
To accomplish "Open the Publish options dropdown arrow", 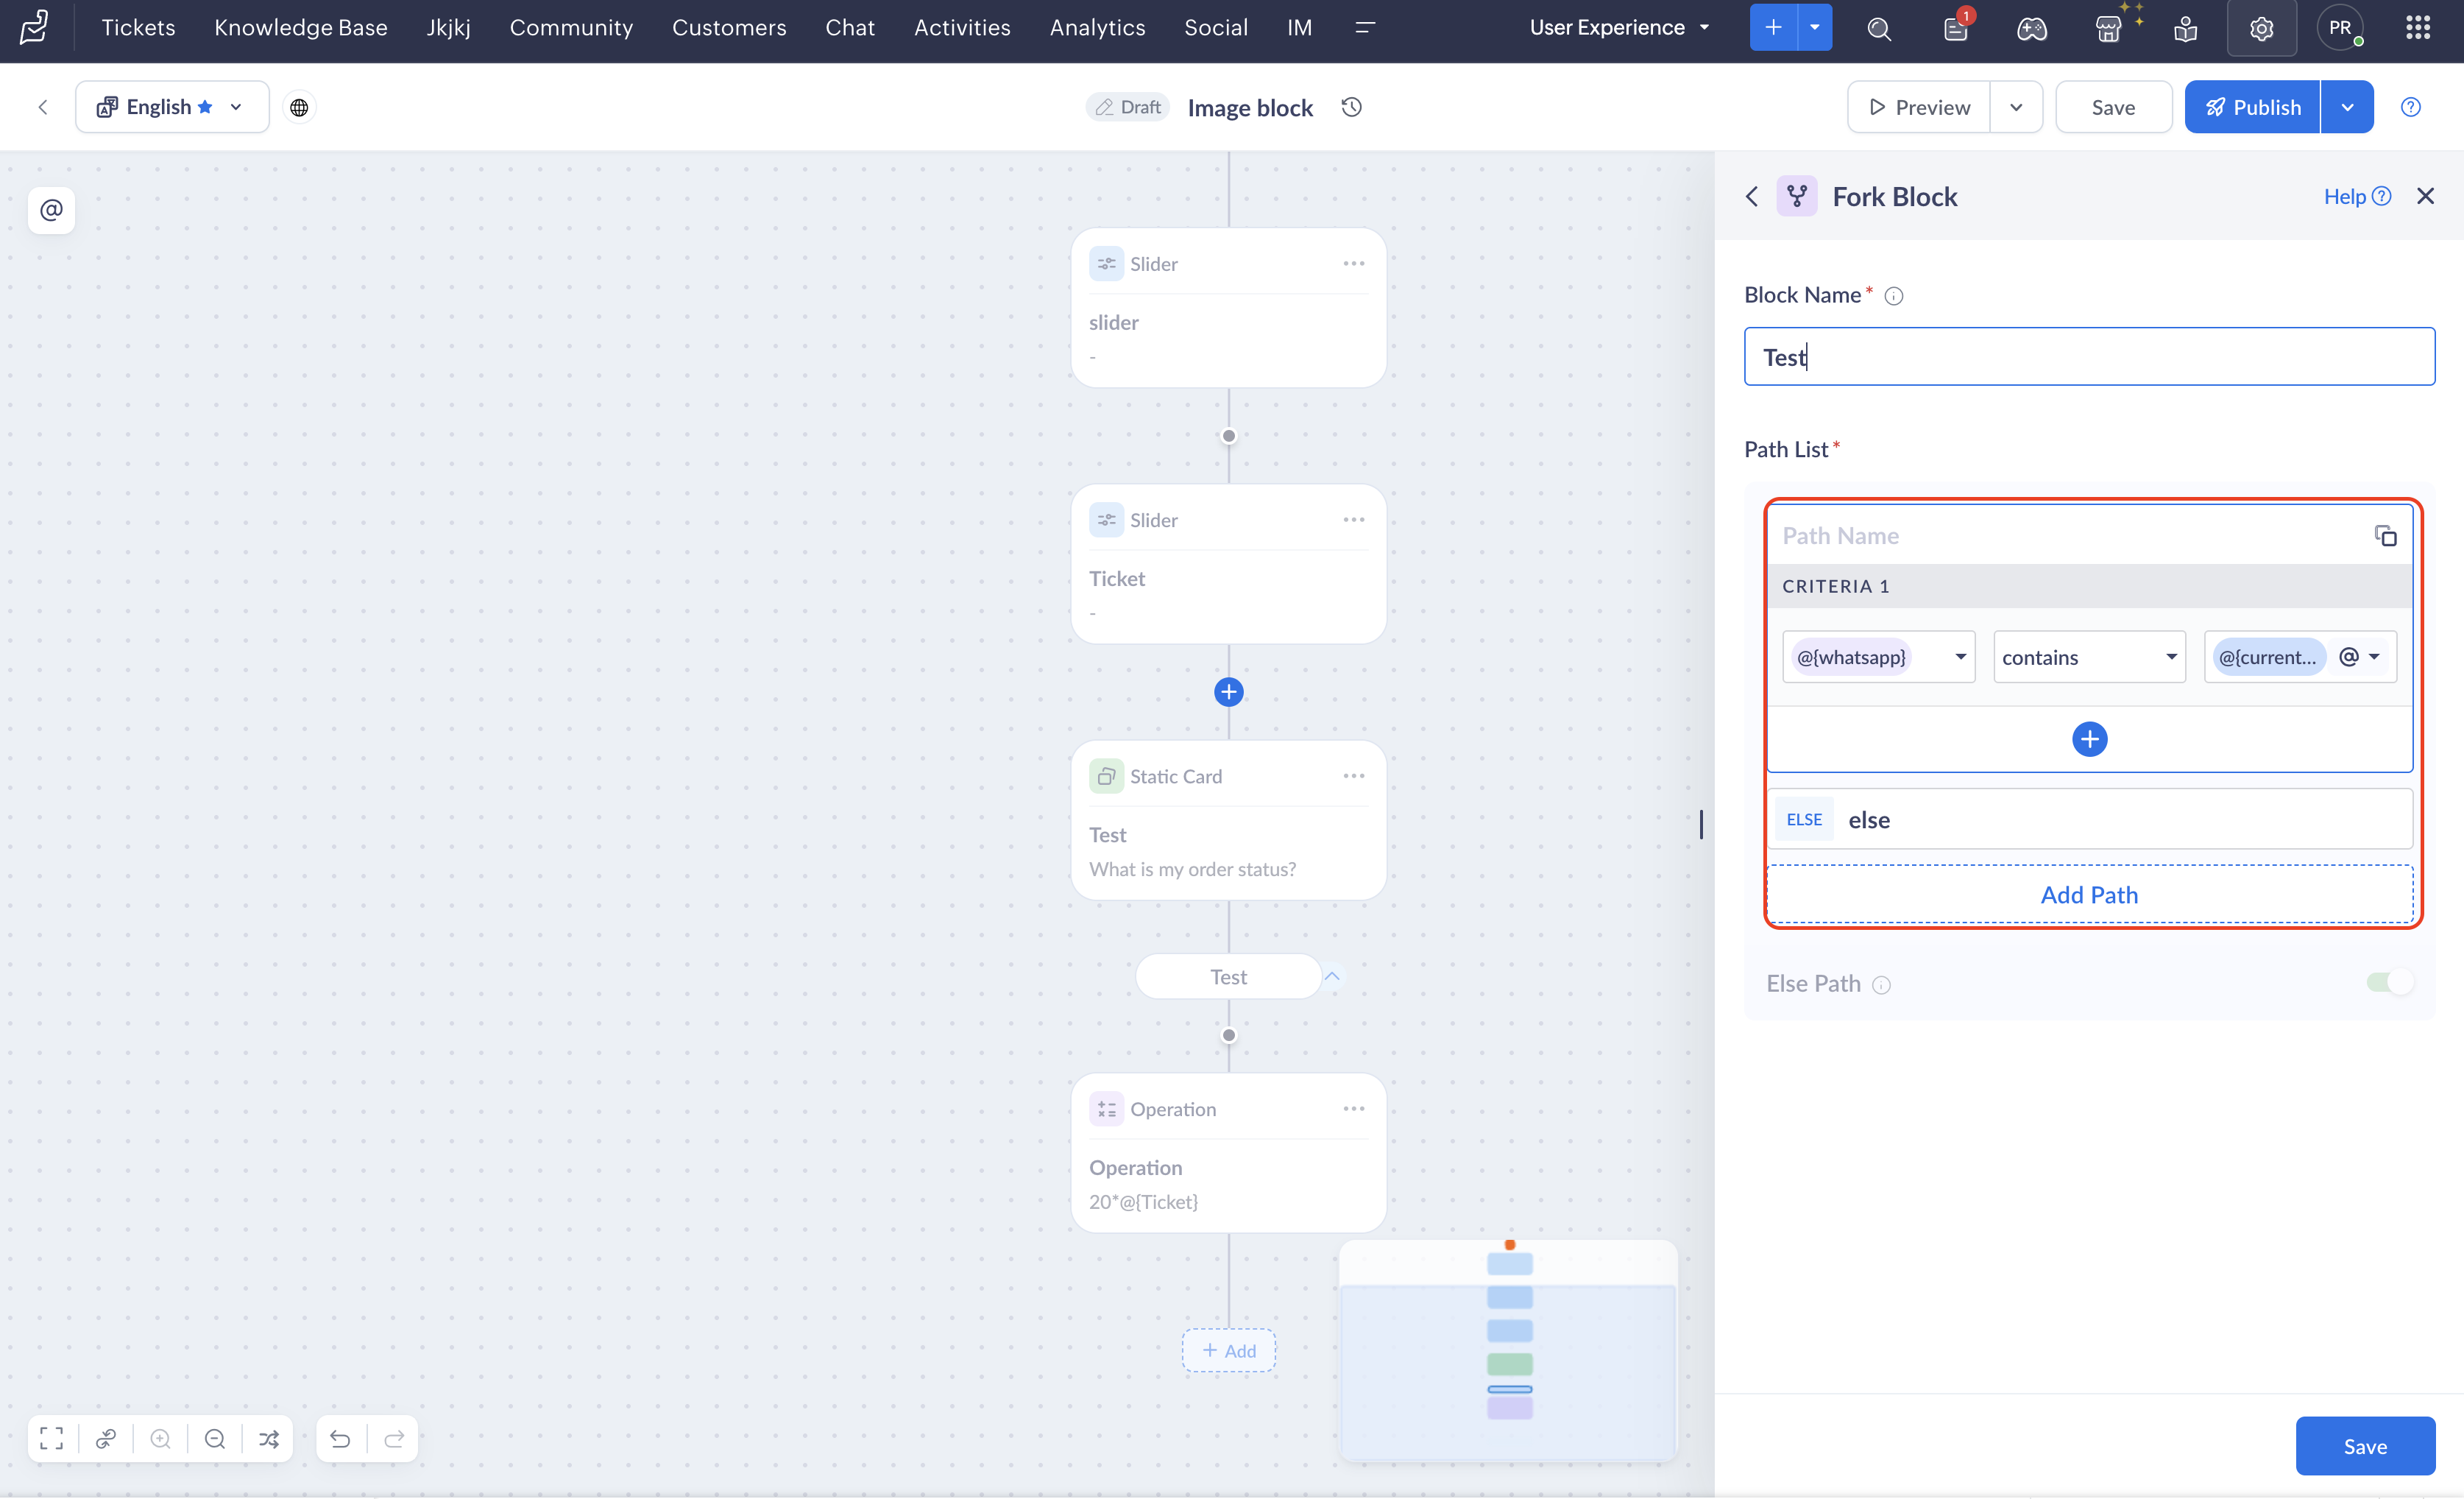I will click(x=2346, y=107).
